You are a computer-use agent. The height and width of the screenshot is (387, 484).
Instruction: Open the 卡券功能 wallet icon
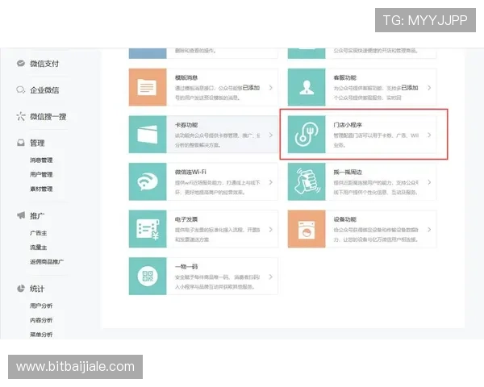click(x=148, y=135)
